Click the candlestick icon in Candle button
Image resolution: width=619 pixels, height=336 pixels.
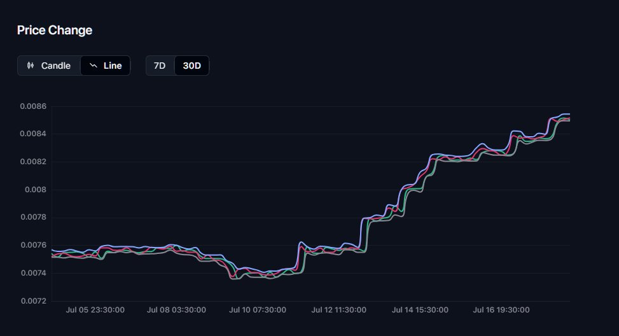point(31,66)
